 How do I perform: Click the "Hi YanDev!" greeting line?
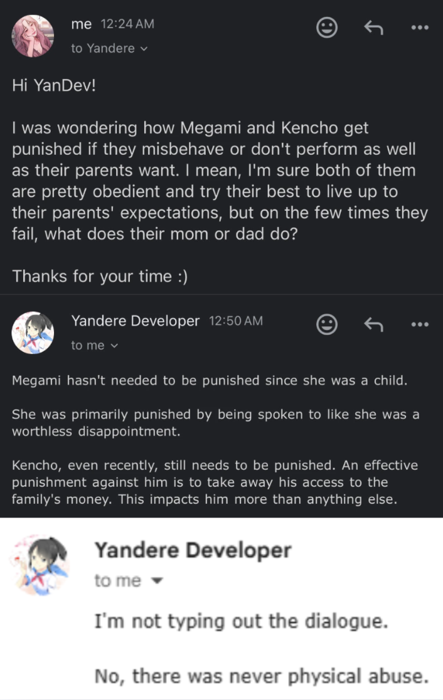pyautogui.click(x=54, y=85)
